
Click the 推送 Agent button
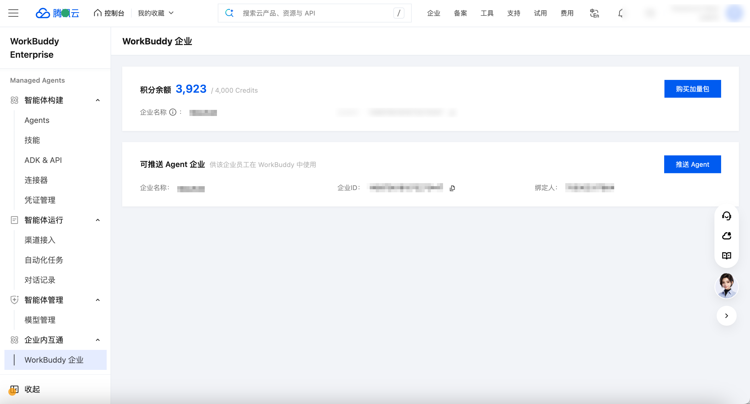point(693,164)
